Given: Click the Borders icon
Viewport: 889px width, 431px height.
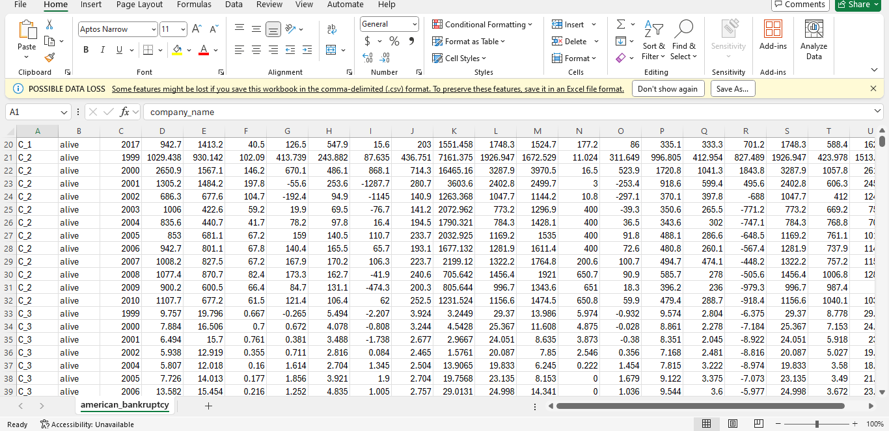Looking at the screenshot, I should 148,50.
